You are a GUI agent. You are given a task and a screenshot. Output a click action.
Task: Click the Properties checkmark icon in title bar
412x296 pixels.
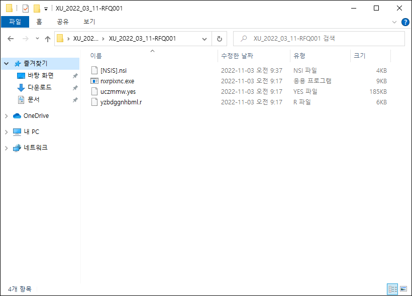pos(26,9)
